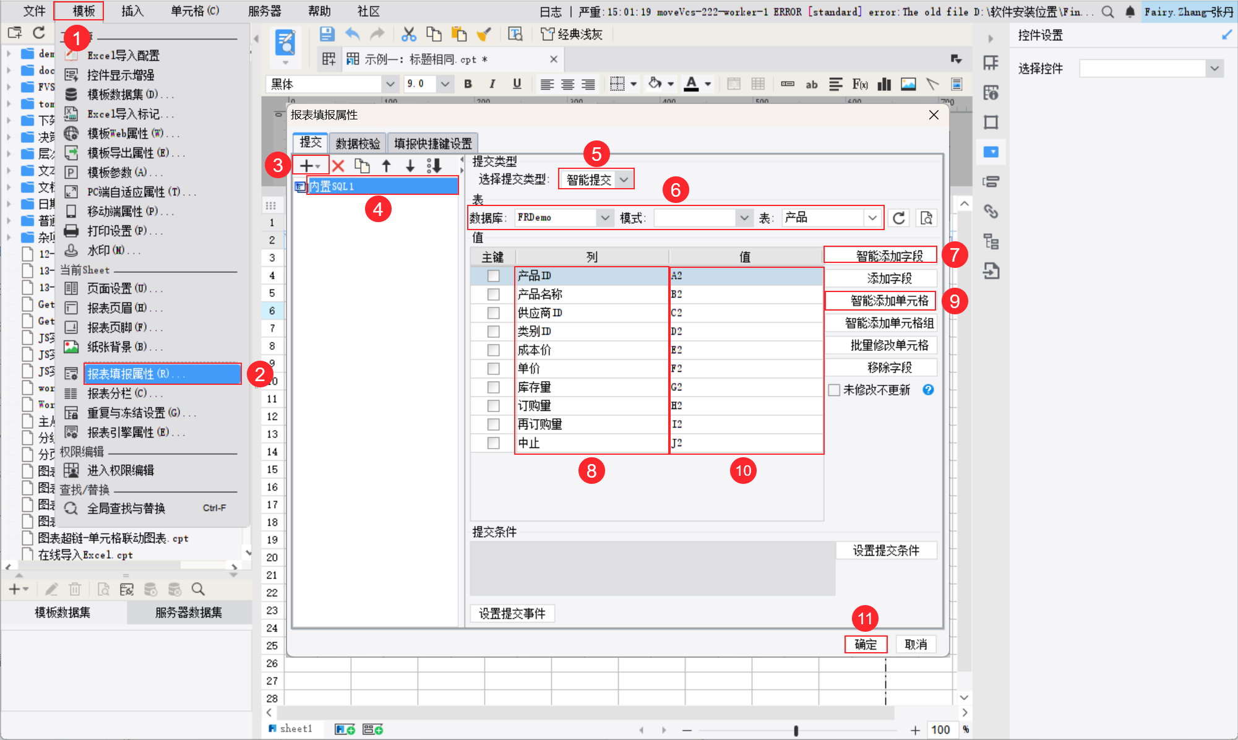Click the save icon in toolbar
This screenshot has height=740, width=1238.
pyautogui.click(x=327, y=34)
